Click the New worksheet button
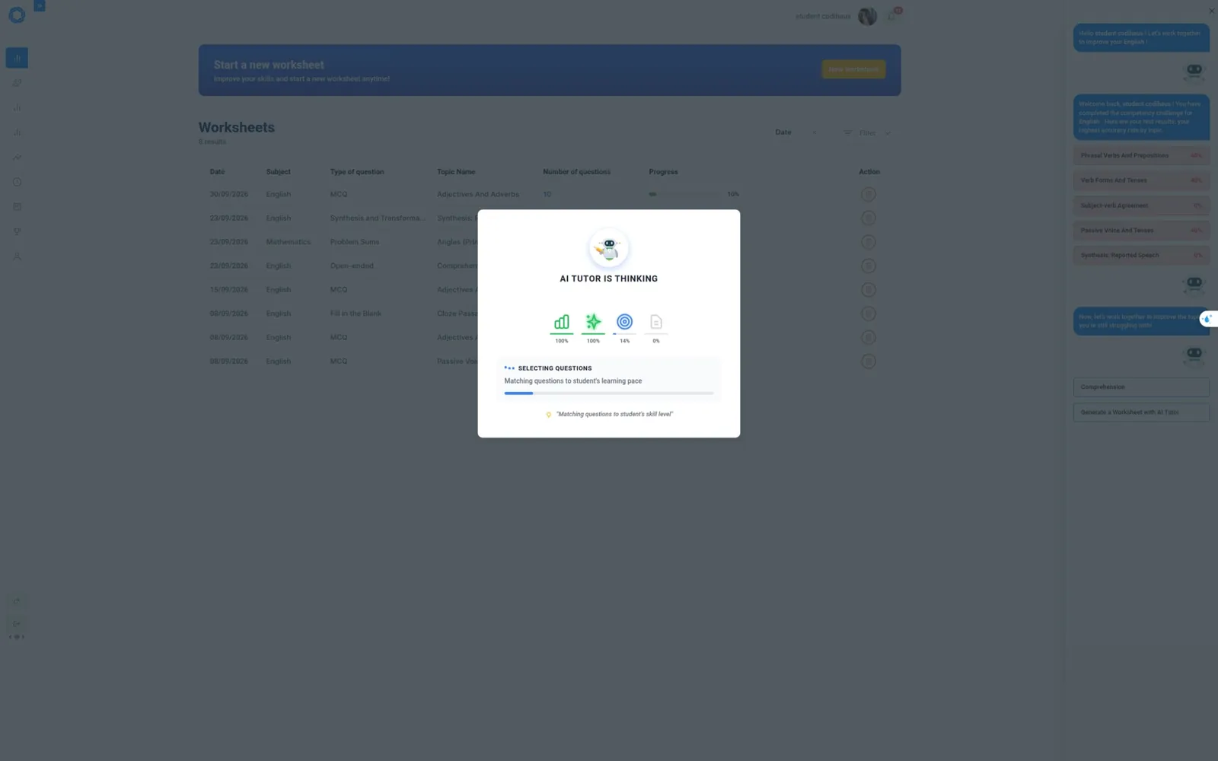Viewport: 1218px width, 761px height. [853, 69]
